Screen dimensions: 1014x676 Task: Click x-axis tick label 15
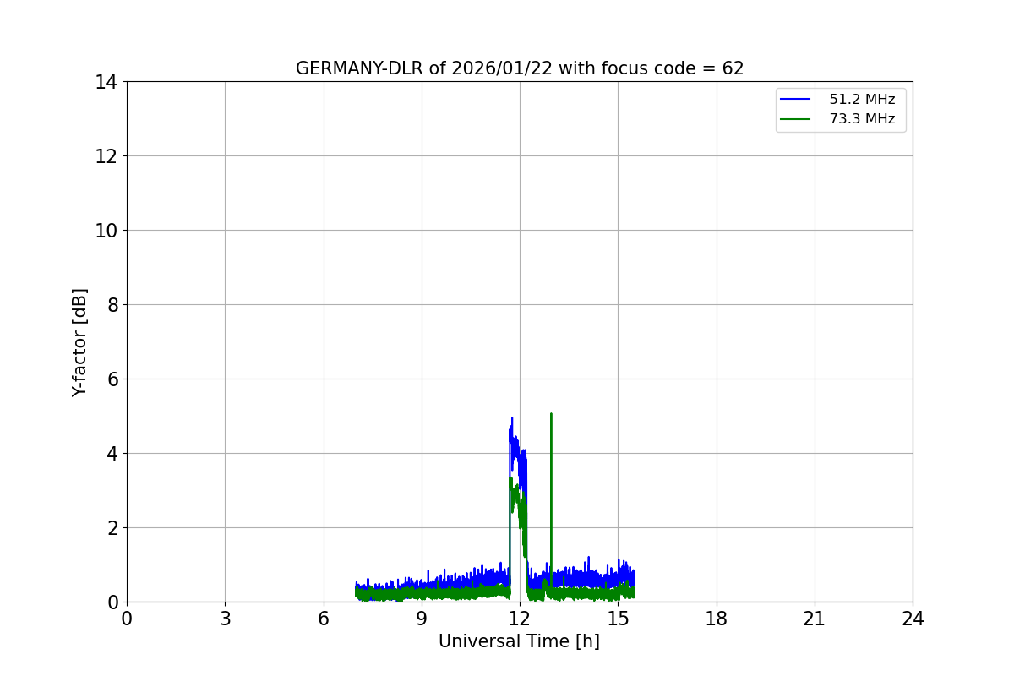click(618, 619)
